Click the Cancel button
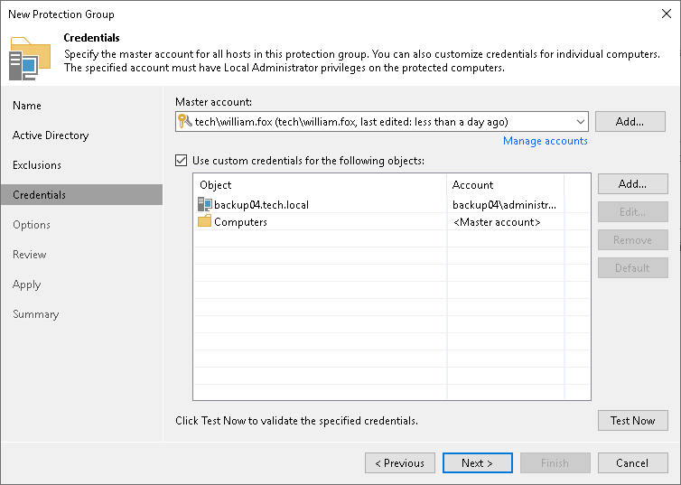This screenshot has width=681, height=485. point(632,462)
